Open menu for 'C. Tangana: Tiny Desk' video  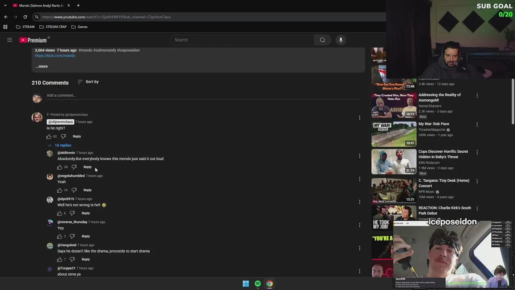[x=477, y=181]
